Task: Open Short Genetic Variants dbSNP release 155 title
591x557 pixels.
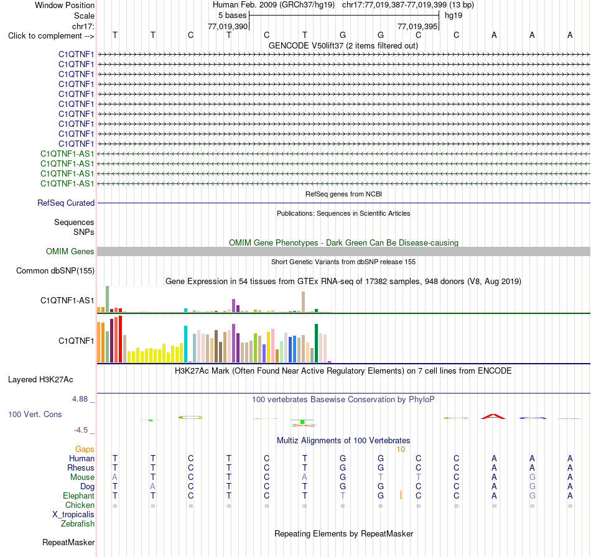Action: point(343,262)
